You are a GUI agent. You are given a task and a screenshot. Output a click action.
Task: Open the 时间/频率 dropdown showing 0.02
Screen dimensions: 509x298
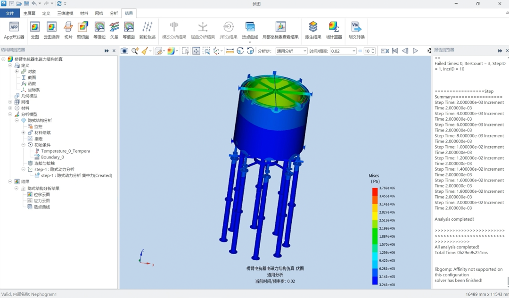(343, 51)
